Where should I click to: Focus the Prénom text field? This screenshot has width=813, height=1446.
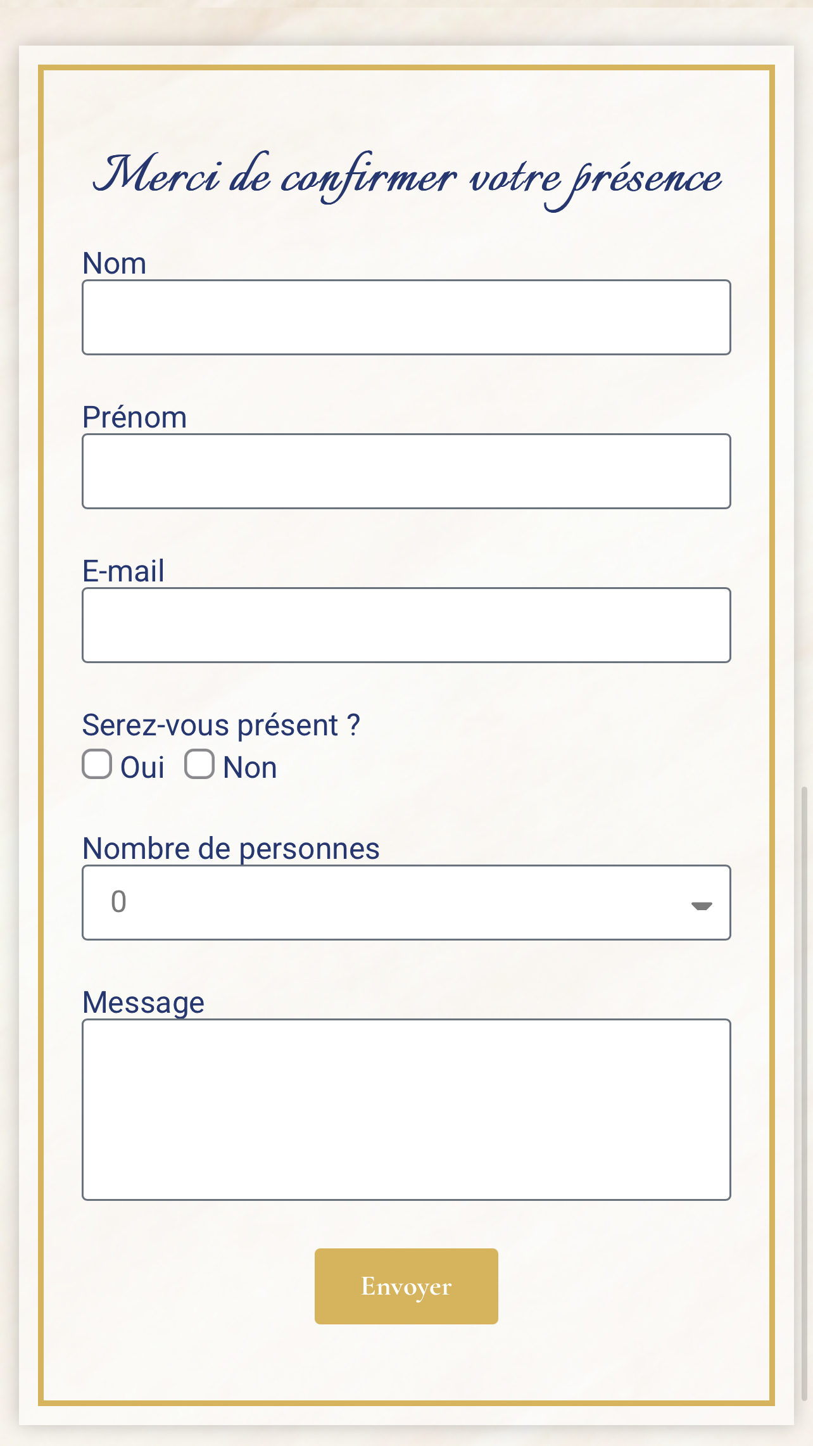pos(406,471)
